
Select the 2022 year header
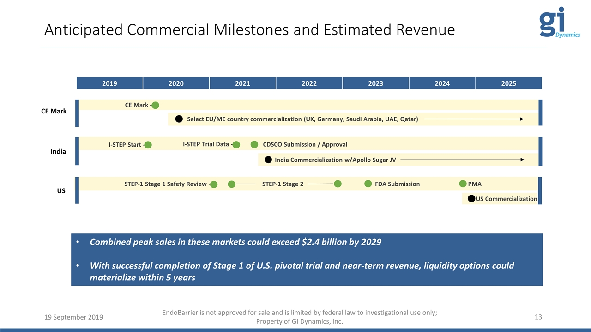click(x=309, y=83)
